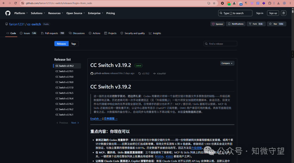This screenshot has height=163, width=294.
Task: Go back using browser back arrow
Action: (4, 3)
